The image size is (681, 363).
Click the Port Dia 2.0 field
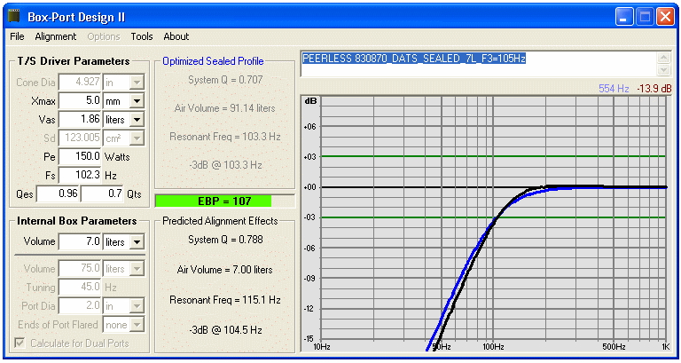point(80,306)
